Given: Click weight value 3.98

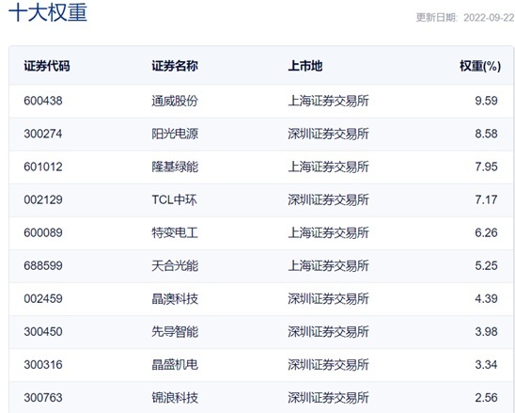Looking at the screenshot, I should click(486, 331).
